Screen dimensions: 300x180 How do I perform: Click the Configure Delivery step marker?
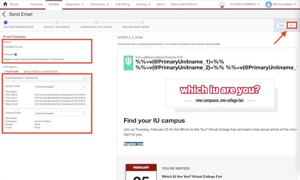[96, 22]
